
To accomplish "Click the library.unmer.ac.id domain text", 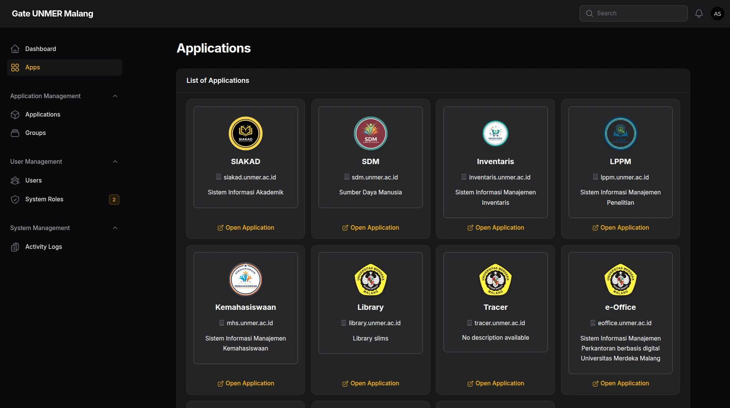I will (375, 323).
